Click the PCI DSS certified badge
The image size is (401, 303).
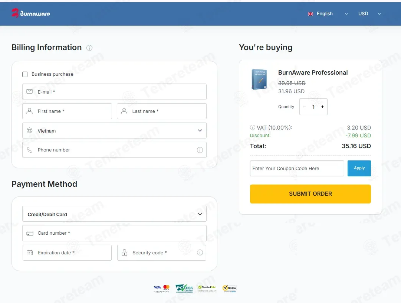tap(184, 289)
